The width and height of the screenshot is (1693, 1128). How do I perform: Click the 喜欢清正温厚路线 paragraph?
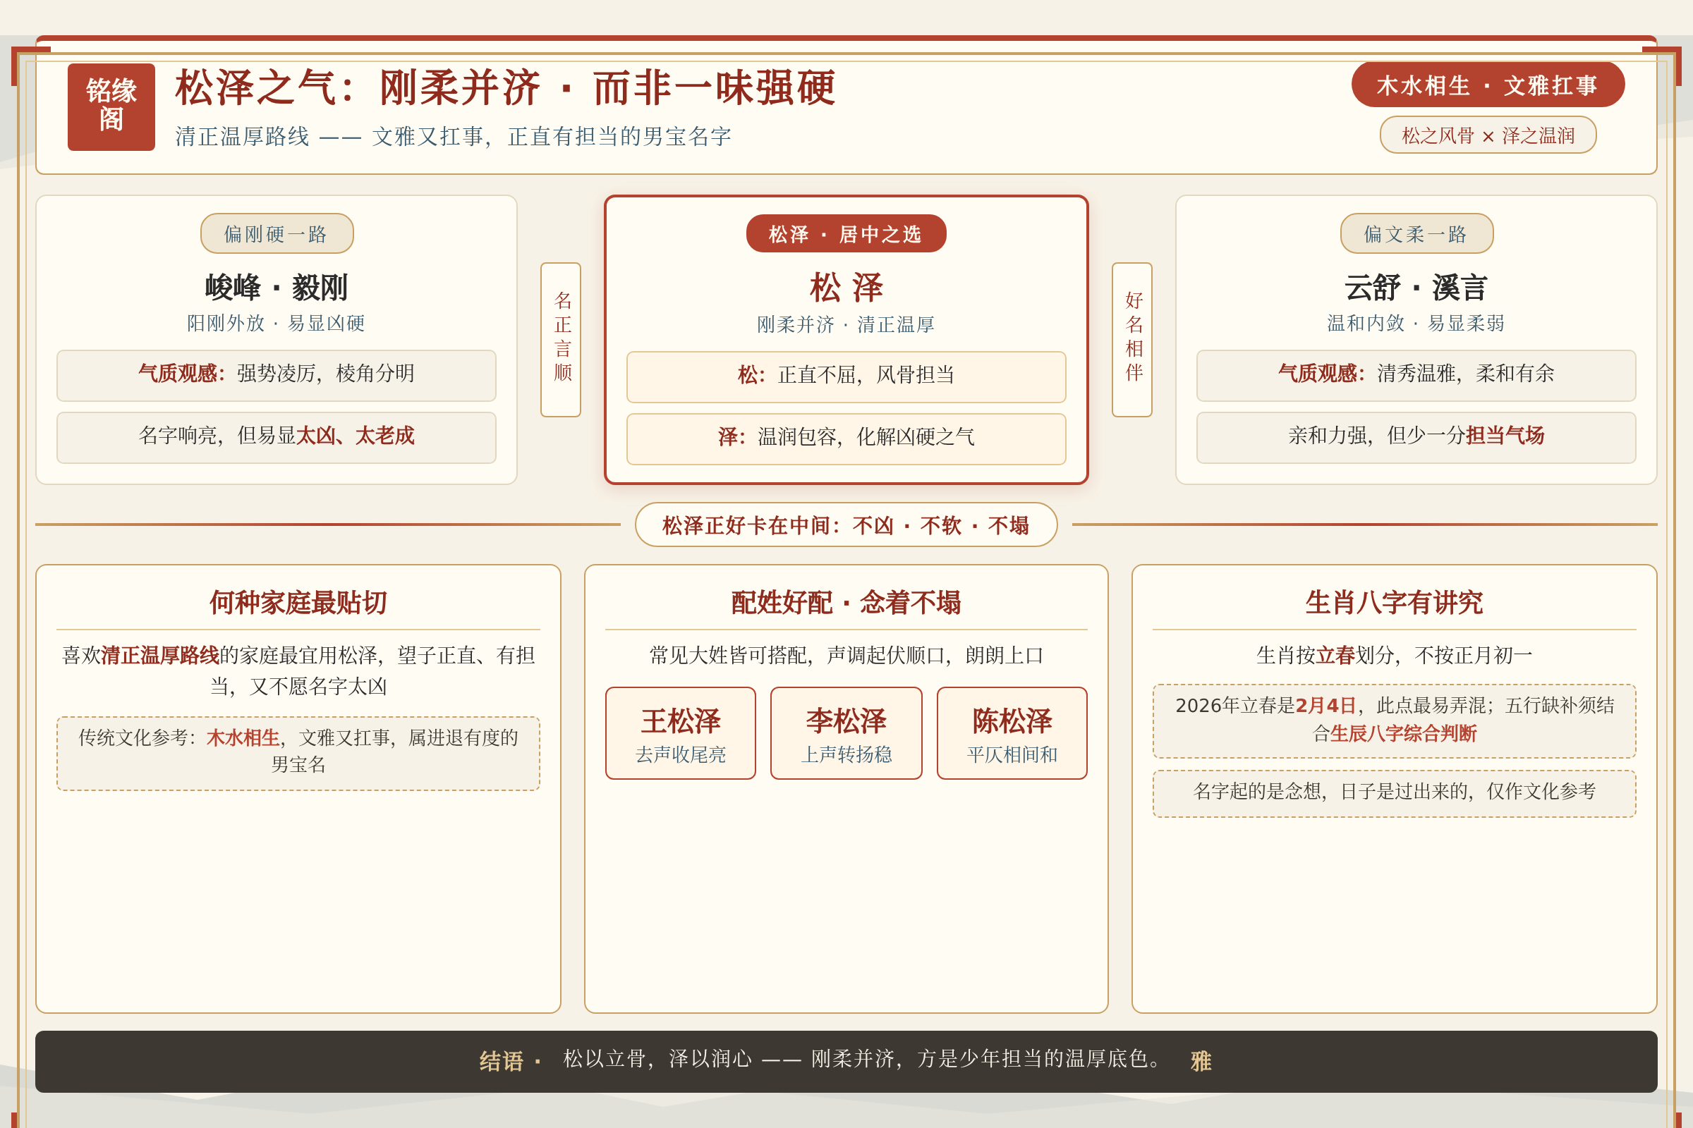(298, 670)
